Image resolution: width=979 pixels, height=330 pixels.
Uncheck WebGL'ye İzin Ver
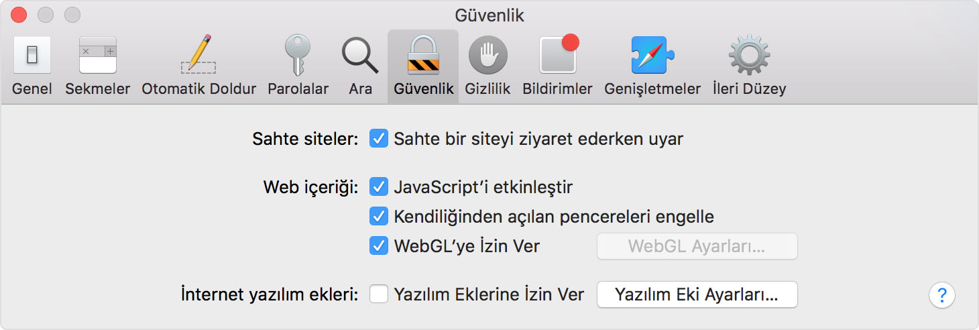tap(379, 246)
